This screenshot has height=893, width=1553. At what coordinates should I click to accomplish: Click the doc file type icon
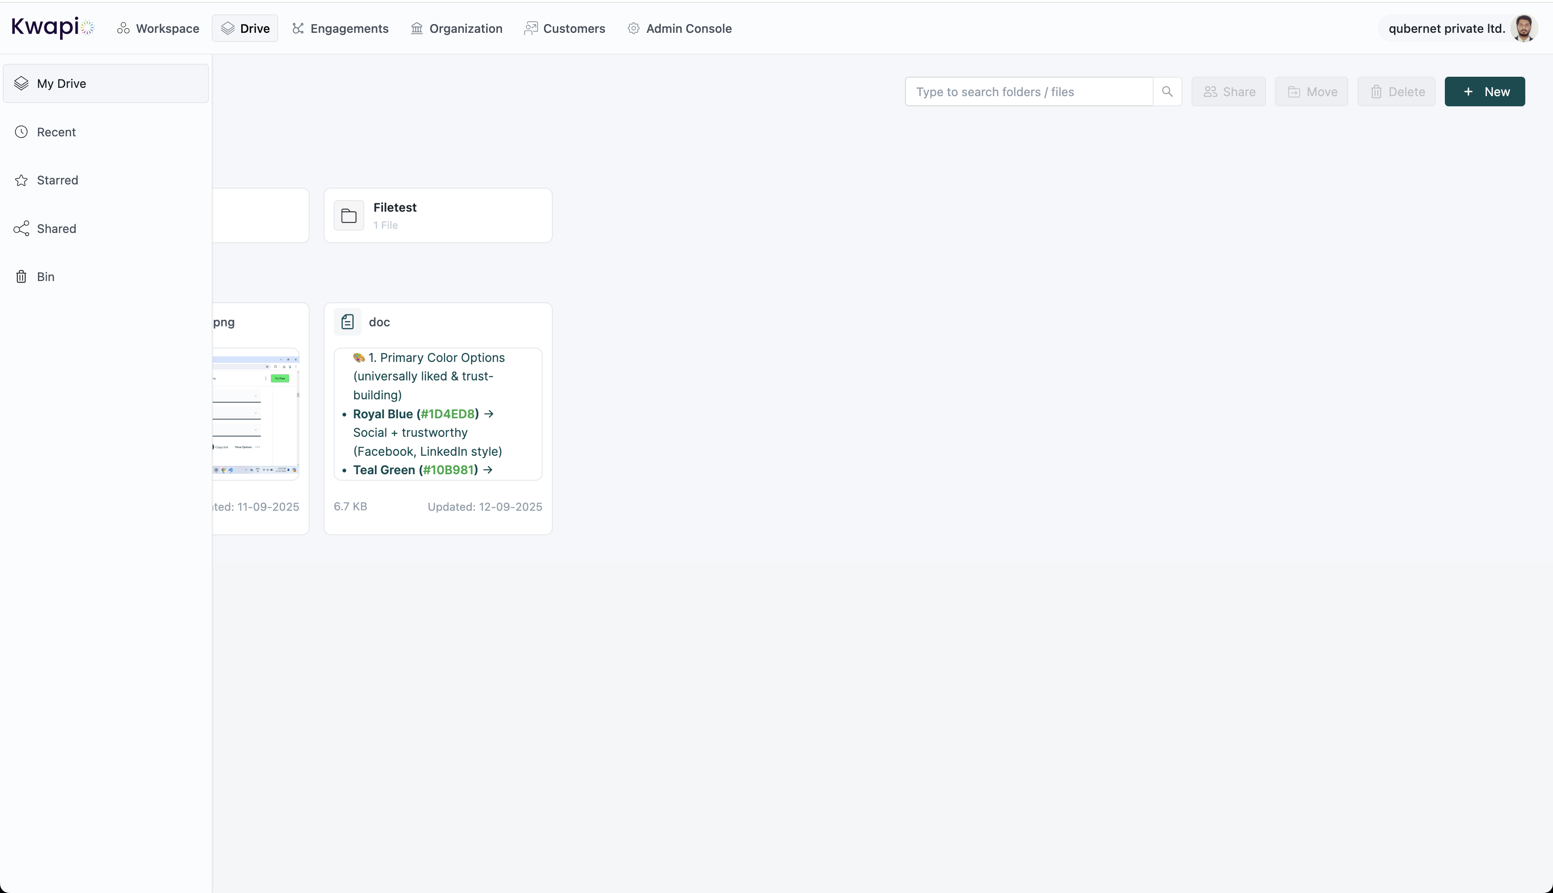pos(348,322)
